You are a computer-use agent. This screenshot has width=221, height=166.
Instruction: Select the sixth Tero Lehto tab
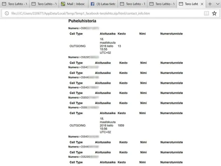click(x=162, y=4)
